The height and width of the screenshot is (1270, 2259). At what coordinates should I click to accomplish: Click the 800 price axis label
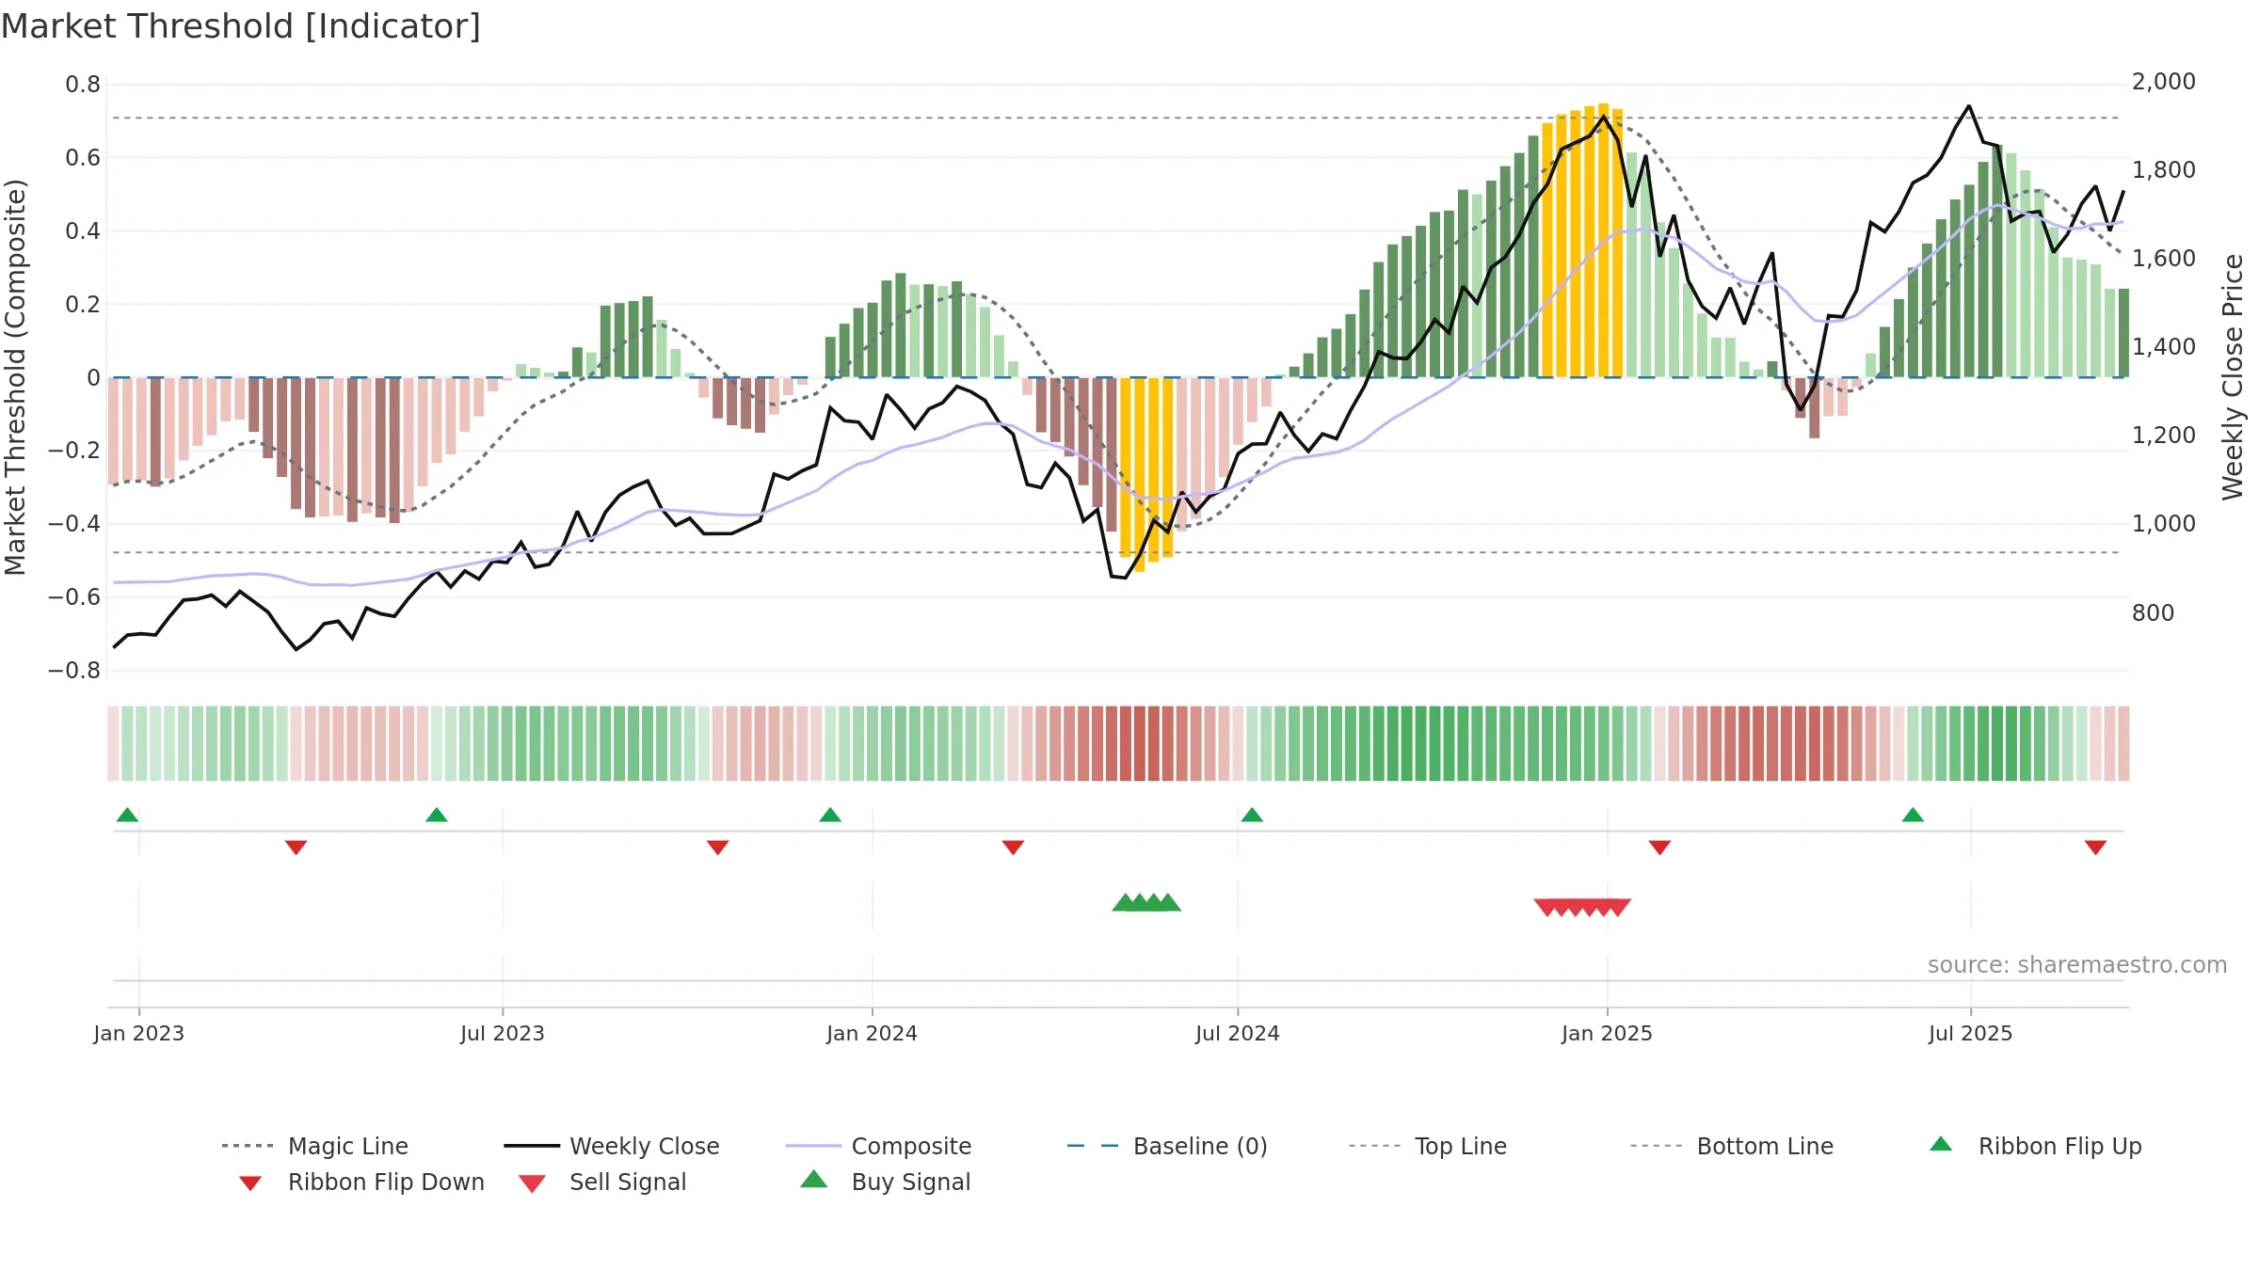(x=2154, y=613)
